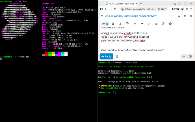Click "eselect news read" in the right terminal

coord(114,88)
